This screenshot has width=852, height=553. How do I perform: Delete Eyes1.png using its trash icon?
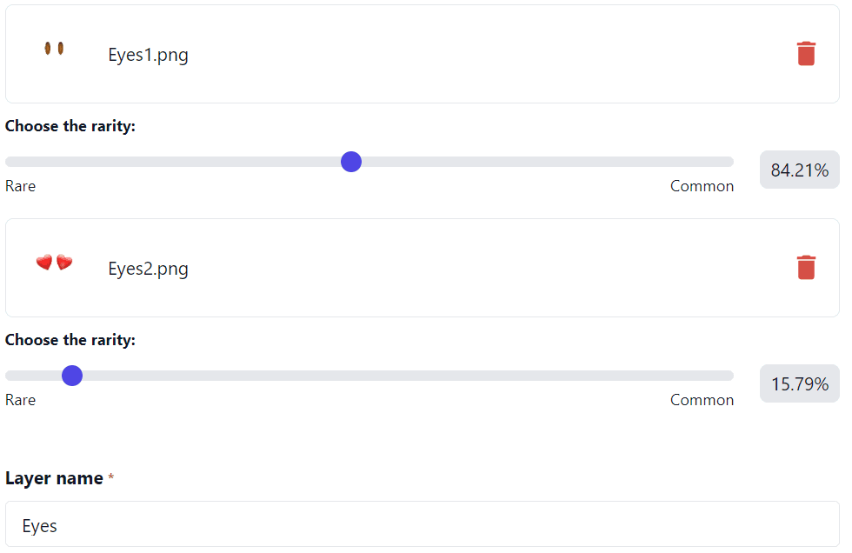(x=806, y=53)
